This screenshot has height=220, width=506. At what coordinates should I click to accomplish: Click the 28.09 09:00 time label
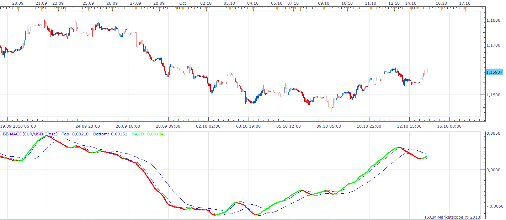coord(168,126)
